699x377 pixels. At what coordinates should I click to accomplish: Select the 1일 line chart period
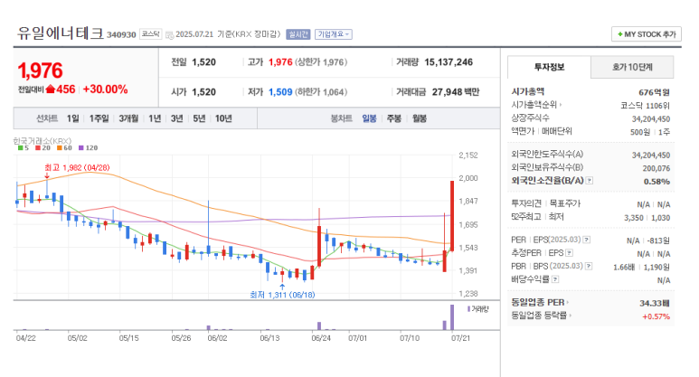click(x=72, y=118)
